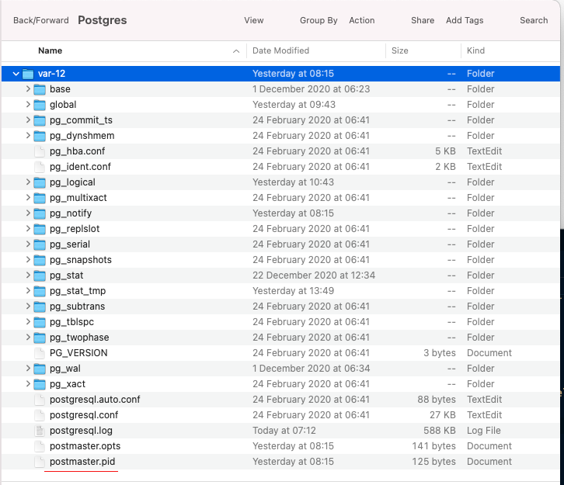Click the pg_multixact folder icon

pyautogui.click(x=40, y=198)
